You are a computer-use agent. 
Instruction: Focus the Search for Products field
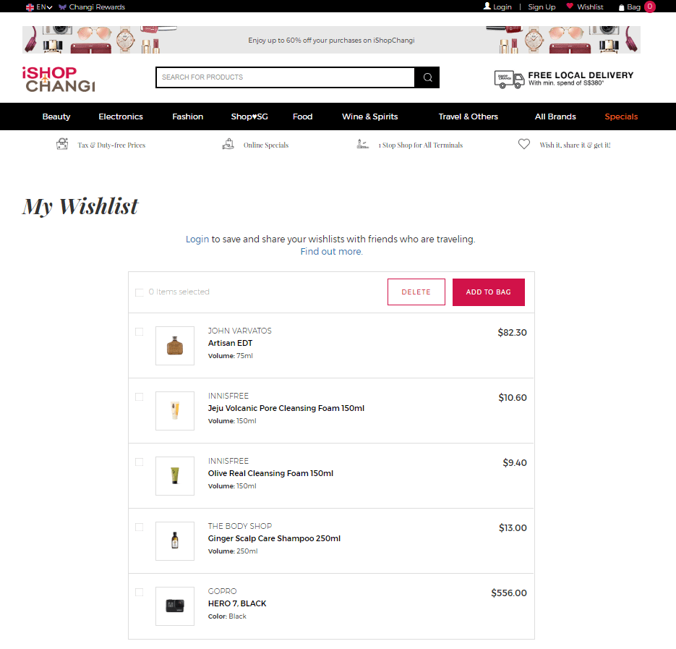pos(286,77)
